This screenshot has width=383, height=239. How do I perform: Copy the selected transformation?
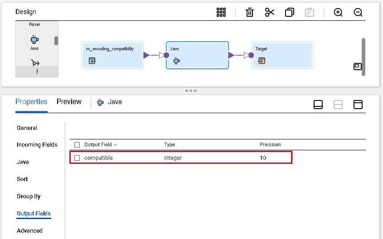click(x=290, y=12)
